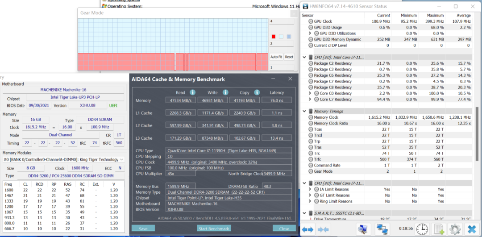Expand Core C0 Residency row
482x237 pixels.
(310, 93)
